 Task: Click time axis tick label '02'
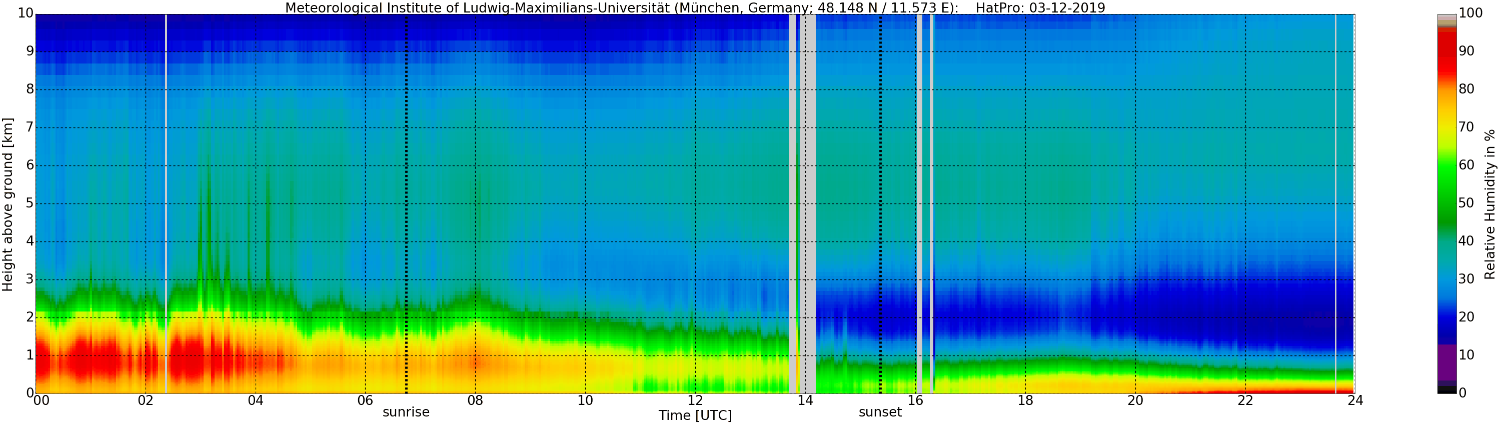point(146,400)
